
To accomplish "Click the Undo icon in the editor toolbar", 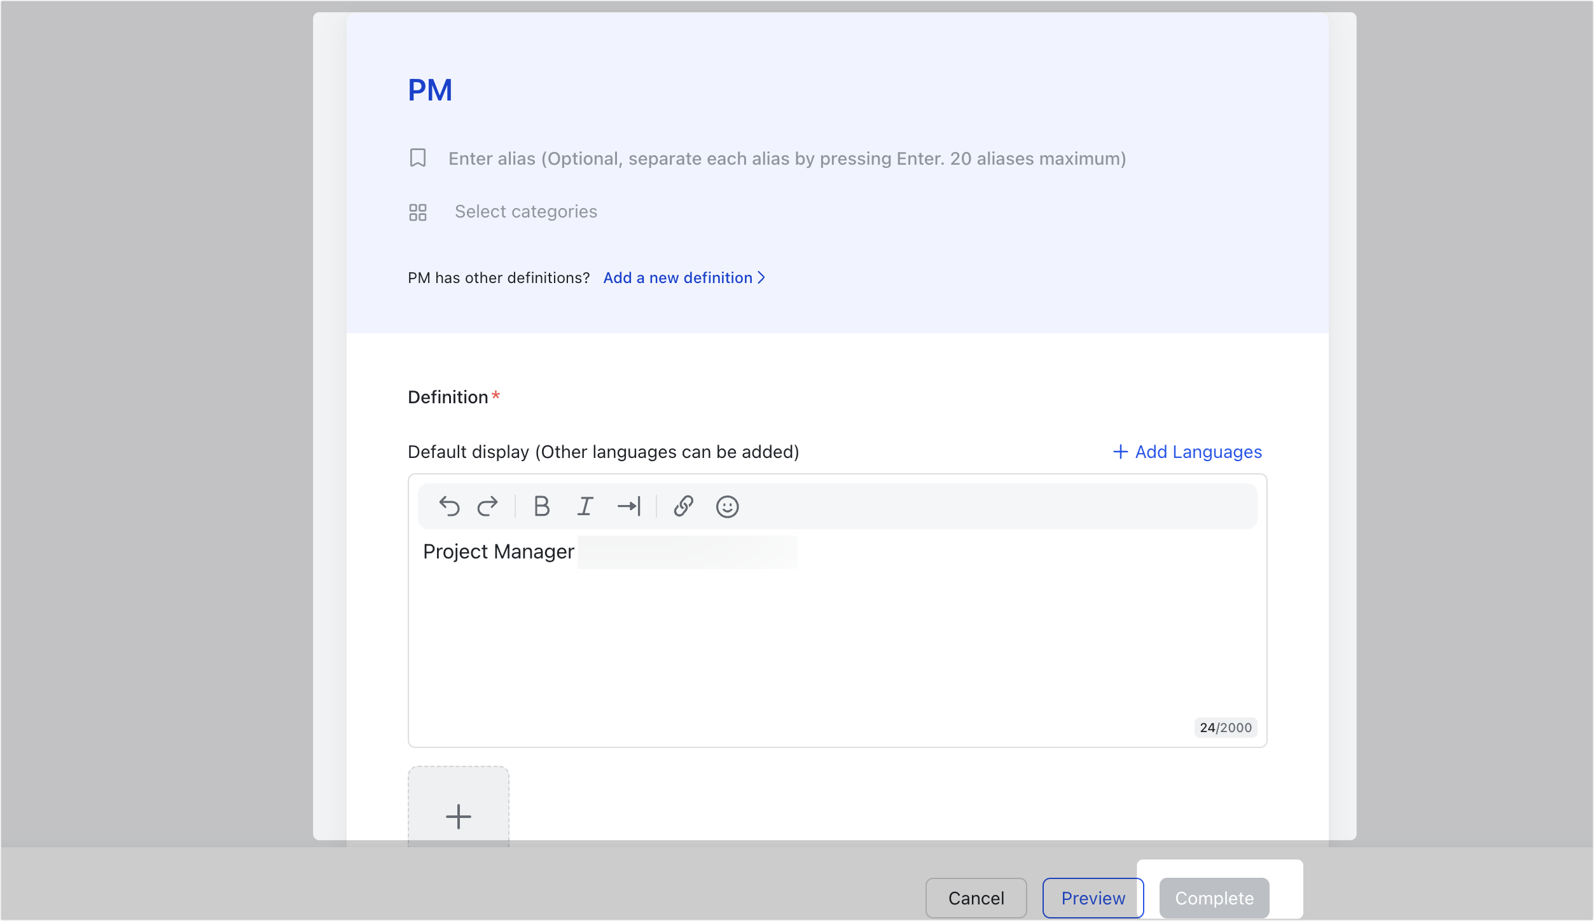I will click(449, 506).
